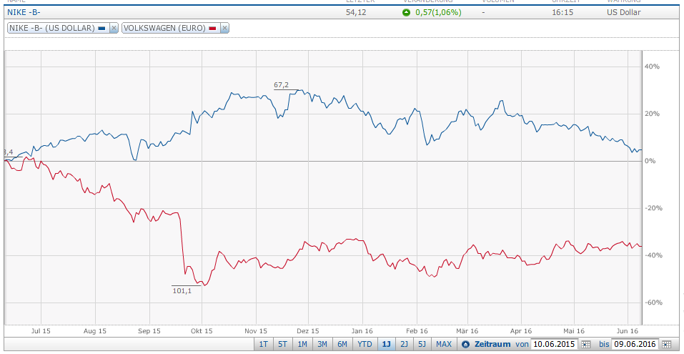This screenshot has height=354, width=684.
Task: Show the MAX time range
Action: click(x=444, y=345)
